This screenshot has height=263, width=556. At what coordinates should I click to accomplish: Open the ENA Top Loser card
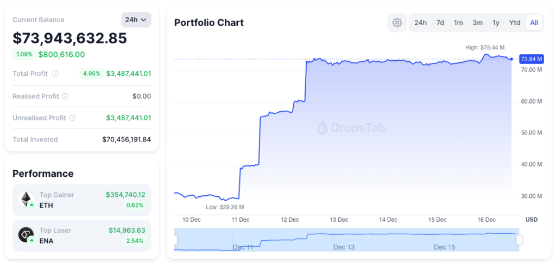81,235
